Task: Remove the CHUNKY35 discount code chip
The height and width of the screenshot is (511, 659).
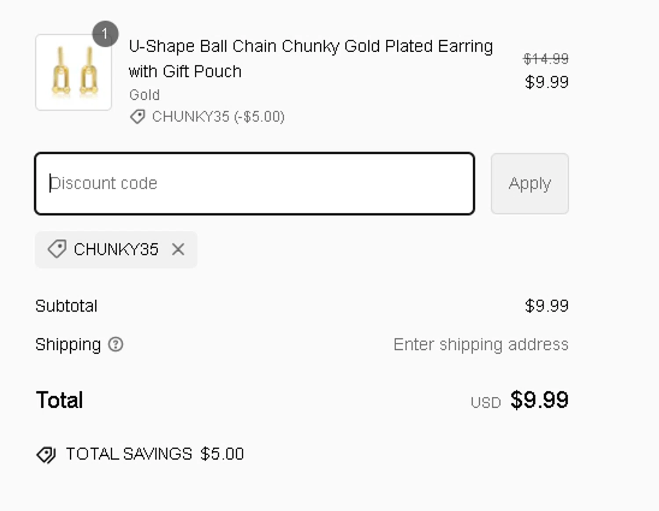Action: (x=178, y=250)
